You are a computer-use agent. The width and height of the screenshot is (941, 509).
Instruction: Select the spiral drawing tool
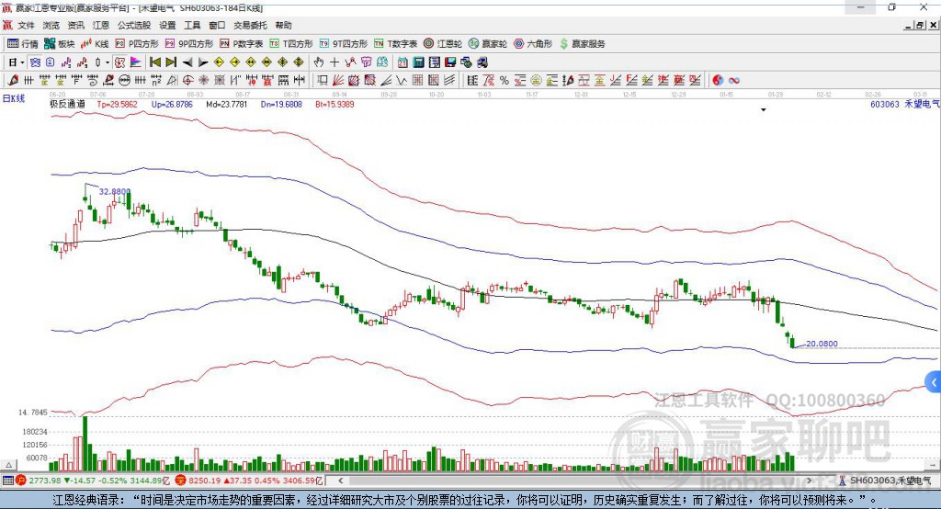(x=93, y=80)
